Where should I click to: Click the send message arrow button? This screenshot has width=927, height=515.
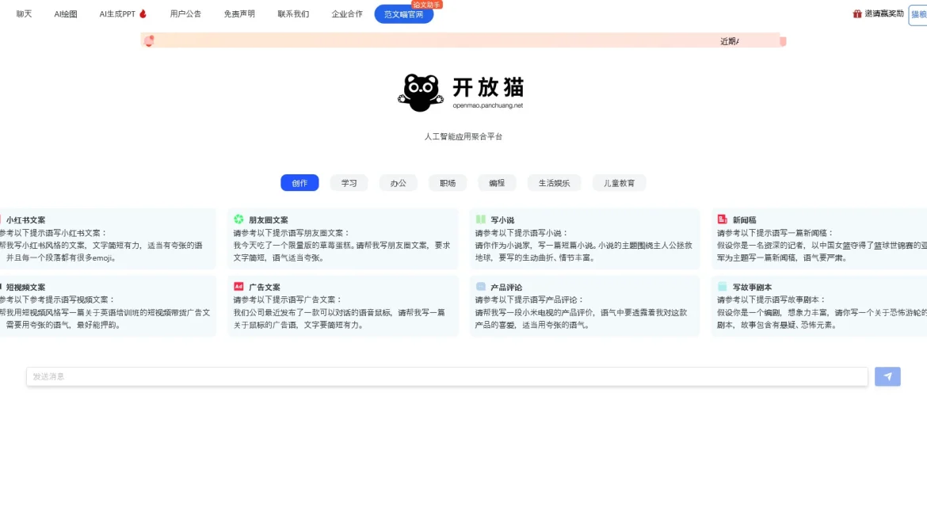tap(887, 376)
